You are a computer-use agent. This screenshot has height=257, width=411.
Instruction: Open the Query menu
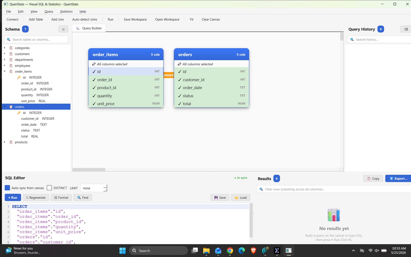49,11
